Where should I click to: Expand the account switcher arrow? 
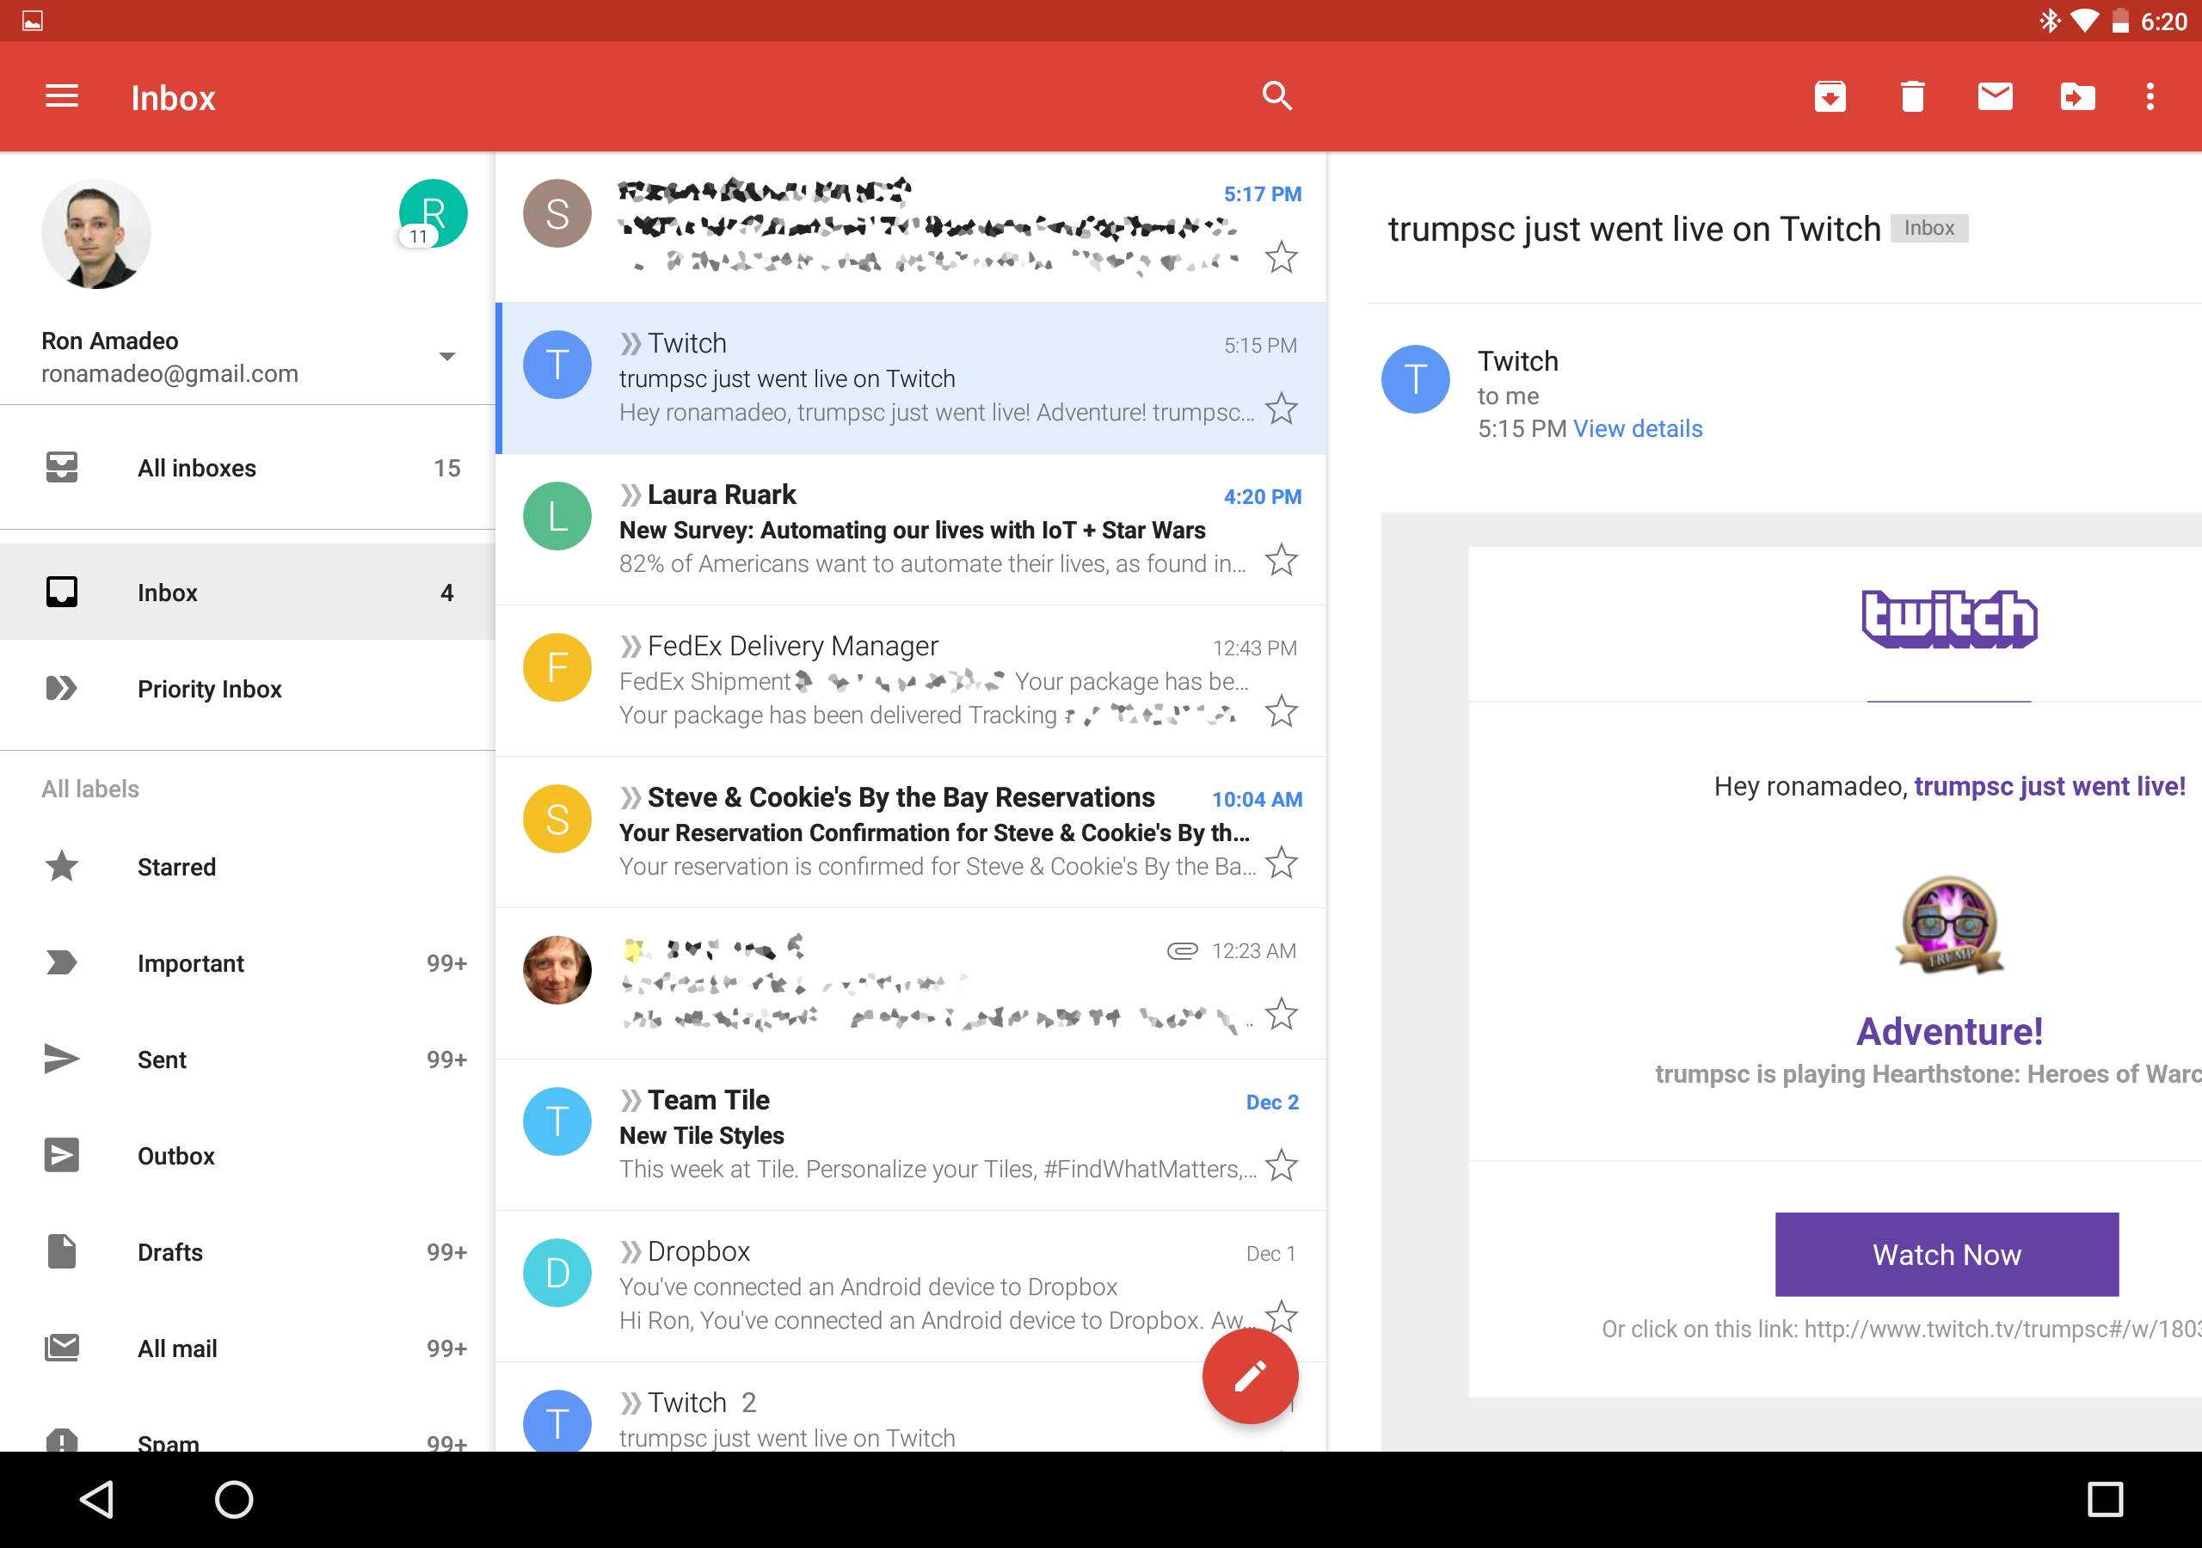point(447,356)
